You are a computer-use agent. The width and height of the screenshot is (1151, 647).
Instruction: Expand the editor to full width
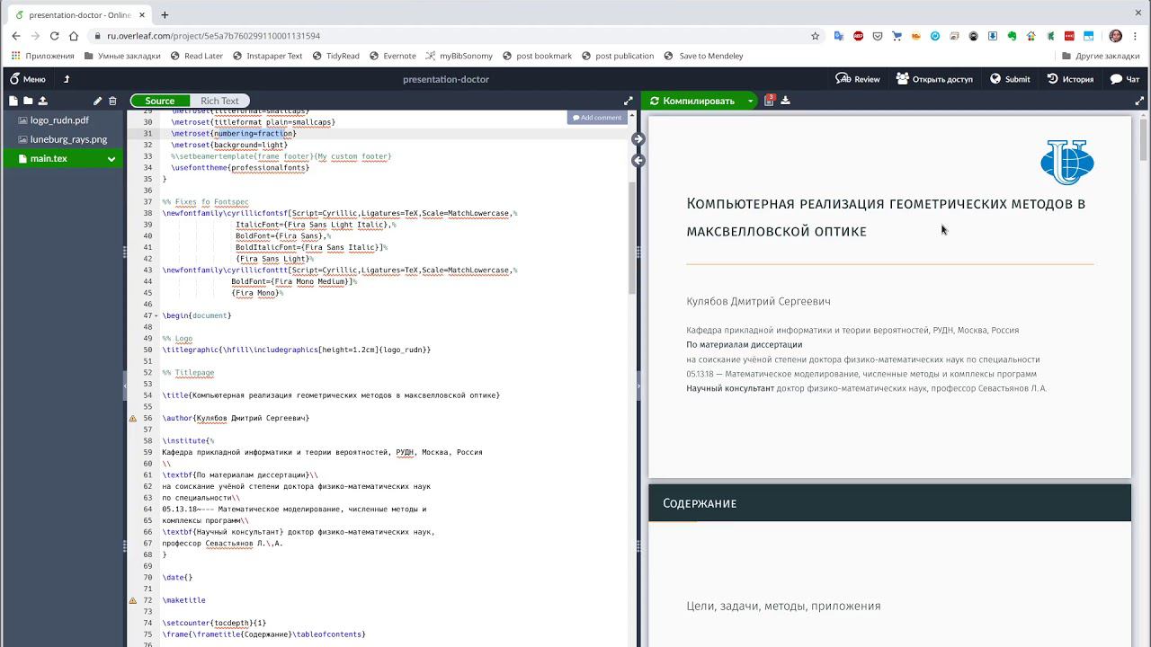[628, 101]
